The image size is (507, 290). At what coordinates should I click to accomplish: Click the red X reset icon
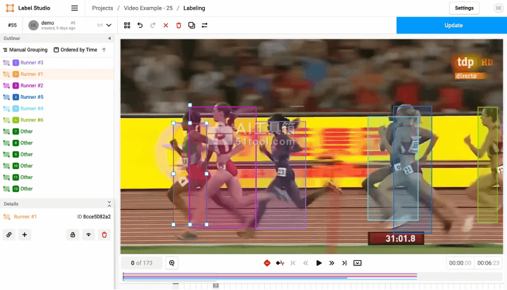pyautogui.click(x=166, y=25)
